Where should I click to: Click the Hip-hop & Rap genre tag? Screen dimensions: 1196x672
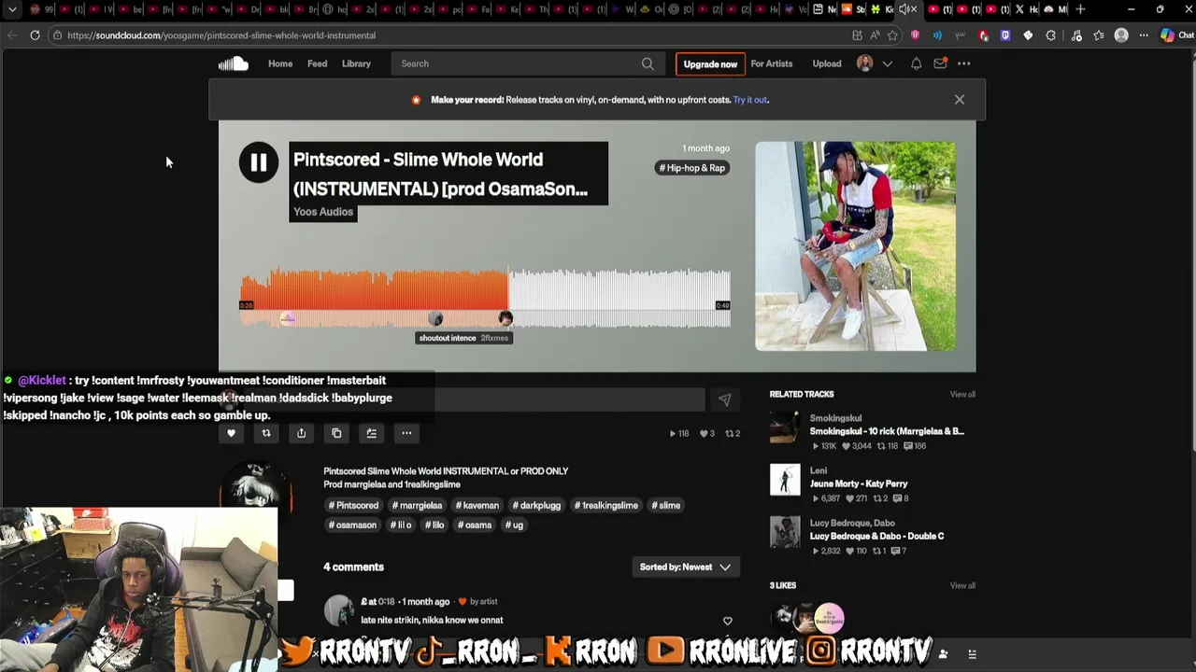click(692, 168)
